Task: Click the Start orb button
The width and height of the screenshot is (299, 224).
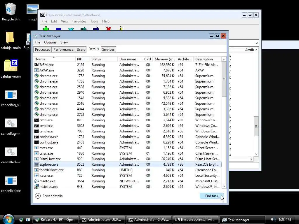Action: coord(8,219)
